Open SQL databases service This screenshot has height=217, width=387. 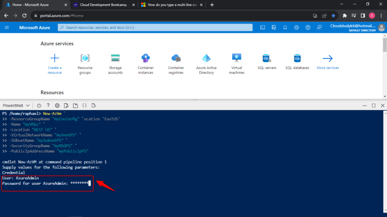pyautogui.click(x=297, y=62)
